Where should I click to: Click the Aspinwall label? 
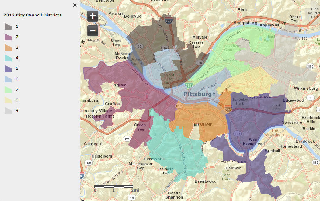[269, 25]
